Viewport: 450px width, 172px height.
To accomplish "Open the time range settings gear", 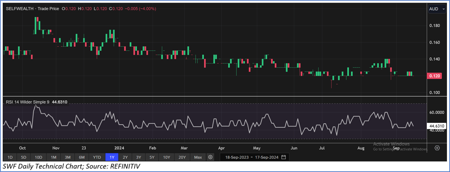I will 210,157.
